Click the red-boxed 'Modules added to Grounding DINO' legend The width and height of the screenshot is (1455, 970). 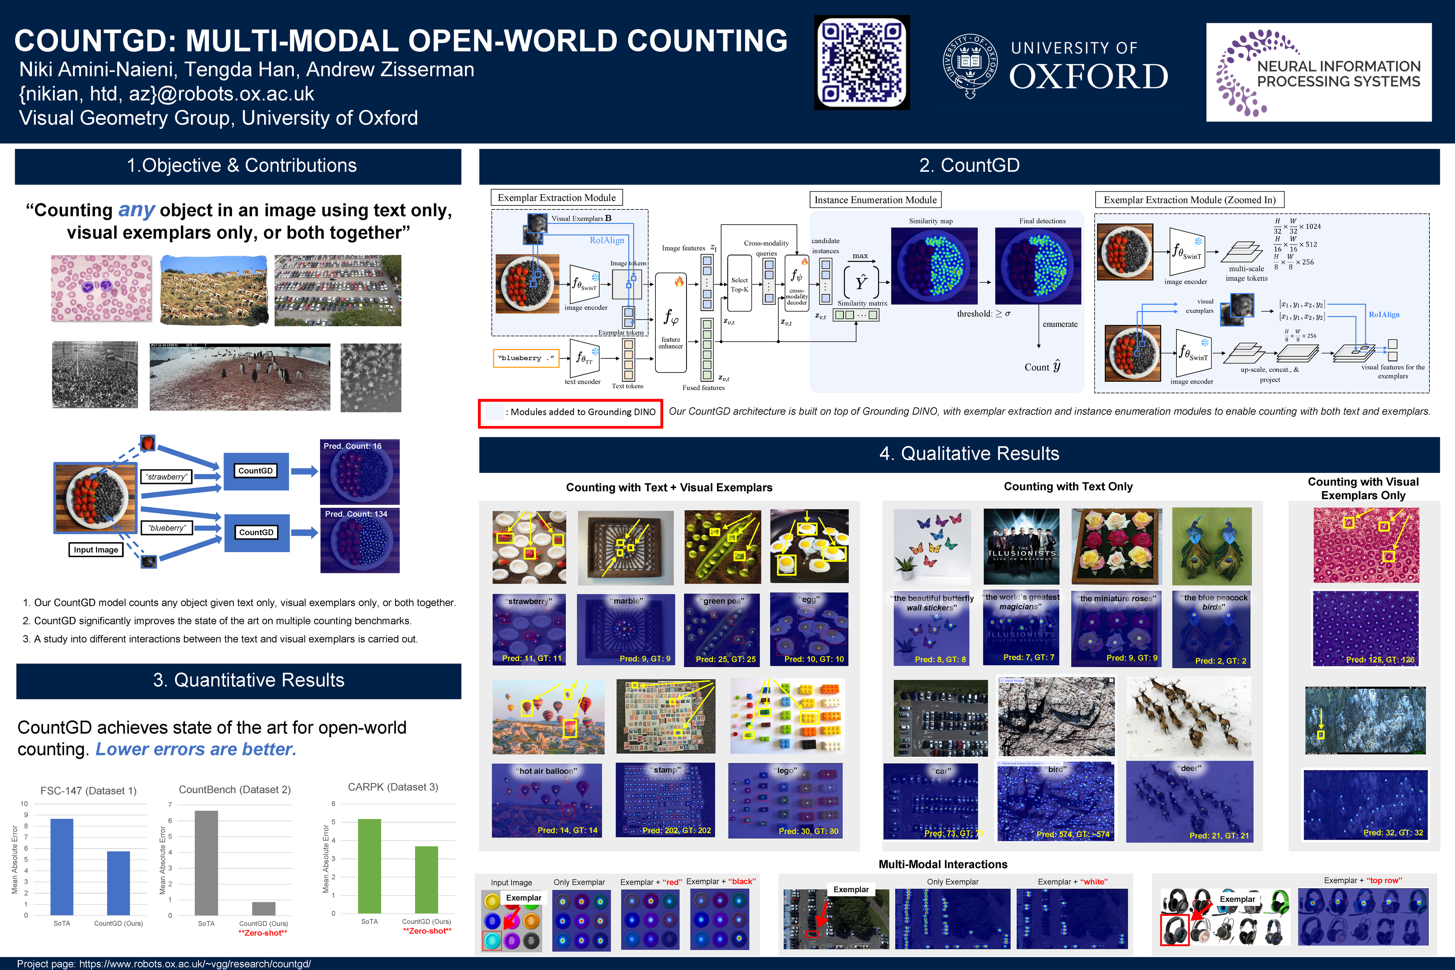[x=570, y=413]
